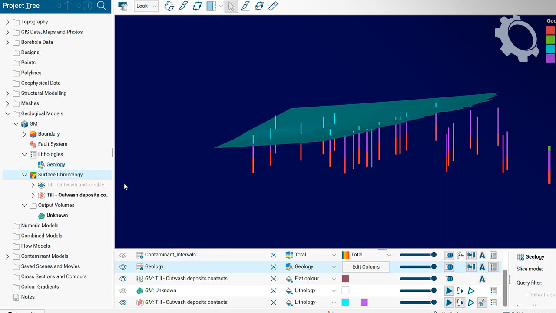
Task: Show legend for GM Unknown row
Action: coord(493,290)
